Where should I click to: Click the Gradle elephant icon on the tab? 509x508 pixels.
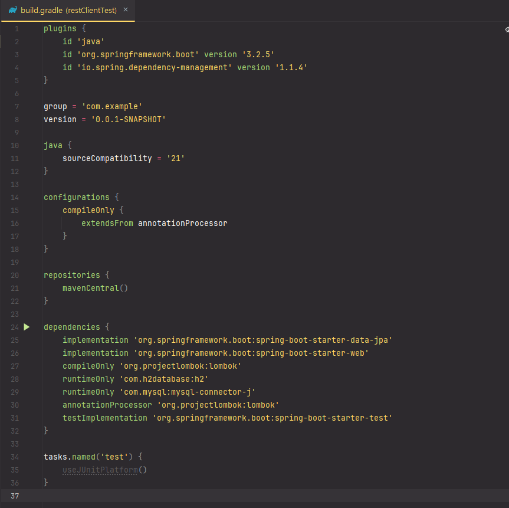click(x=13, y=10)
